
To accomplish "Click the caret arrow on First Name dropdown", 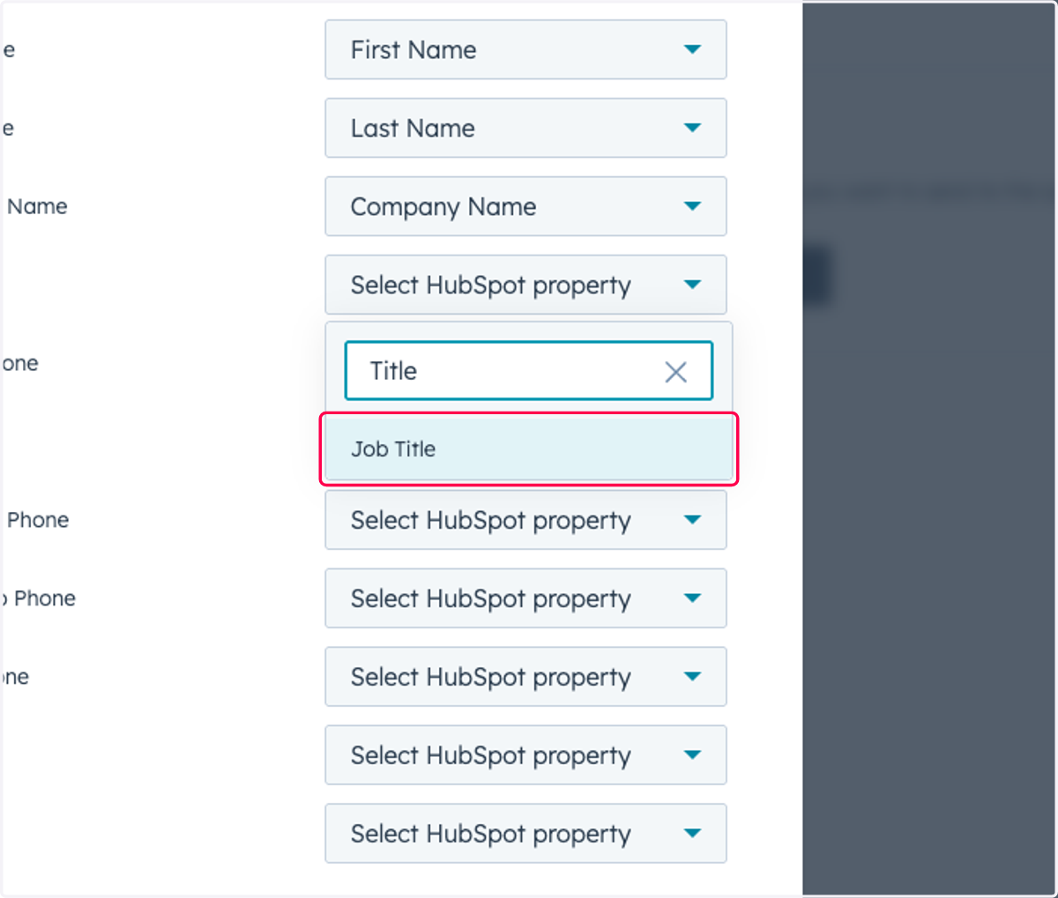I will click(693, 49).
